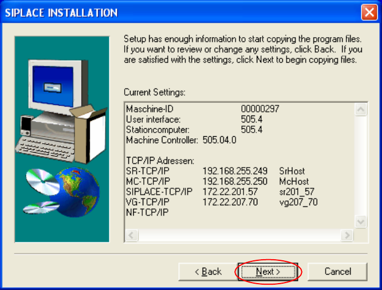This screenshot has height=290, width=382.
Task: Select the Maschine-ID value 00000297
Action: [260, 109]
